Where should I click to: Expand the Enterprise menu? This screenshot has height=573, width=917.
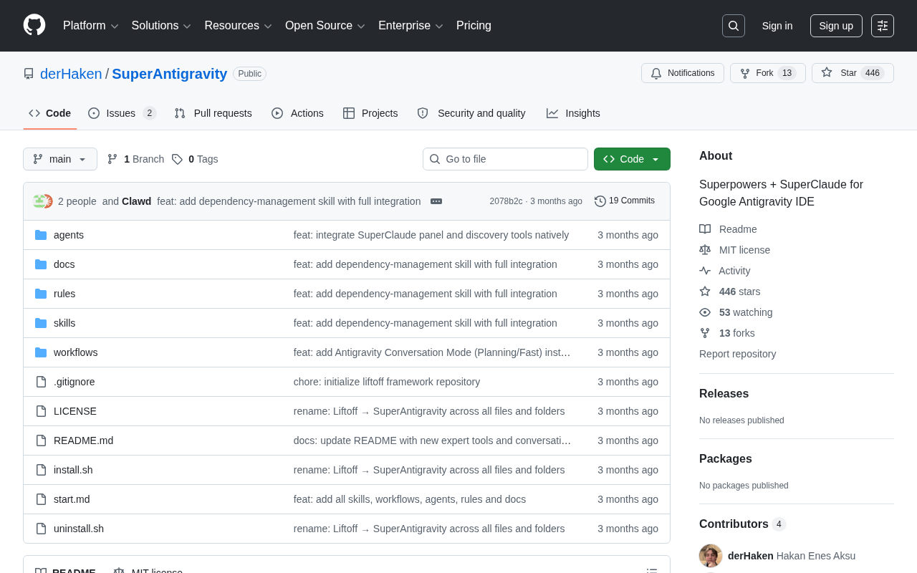[411, 26]
